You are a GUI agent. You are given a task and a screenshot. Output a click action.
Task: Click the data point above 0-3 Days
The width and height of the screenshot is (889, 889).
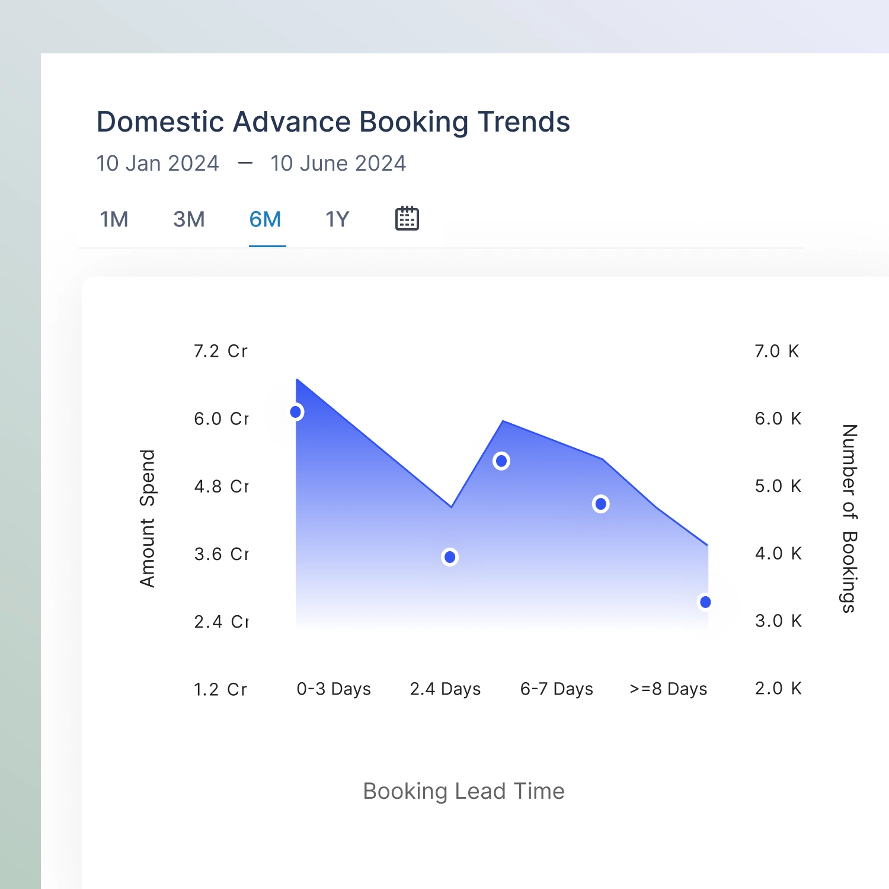pyautogui.click(x=296, y=412)
